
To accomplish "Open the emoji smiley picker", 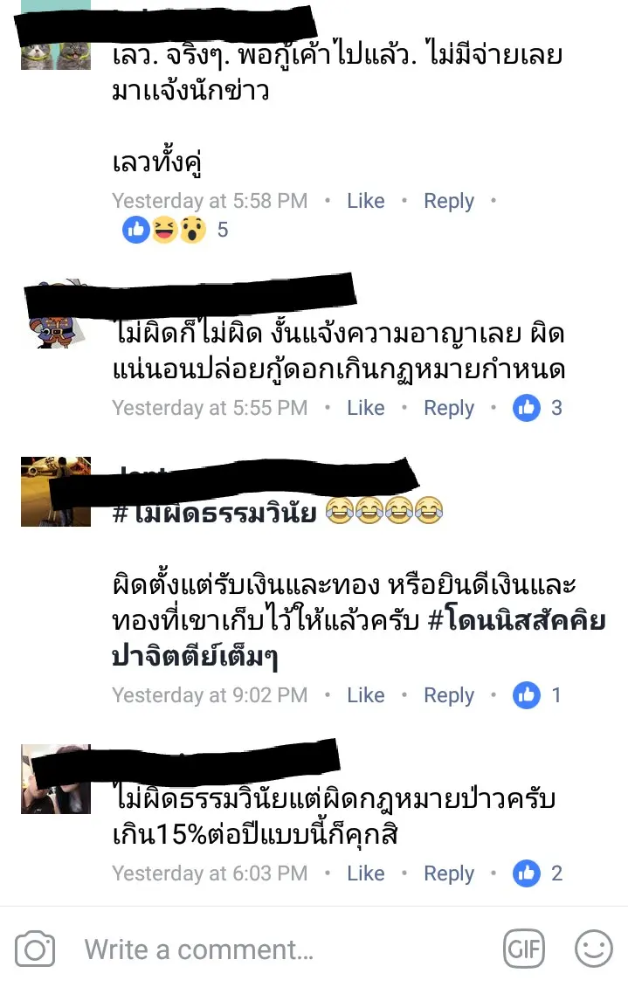I will click(593, 949).
